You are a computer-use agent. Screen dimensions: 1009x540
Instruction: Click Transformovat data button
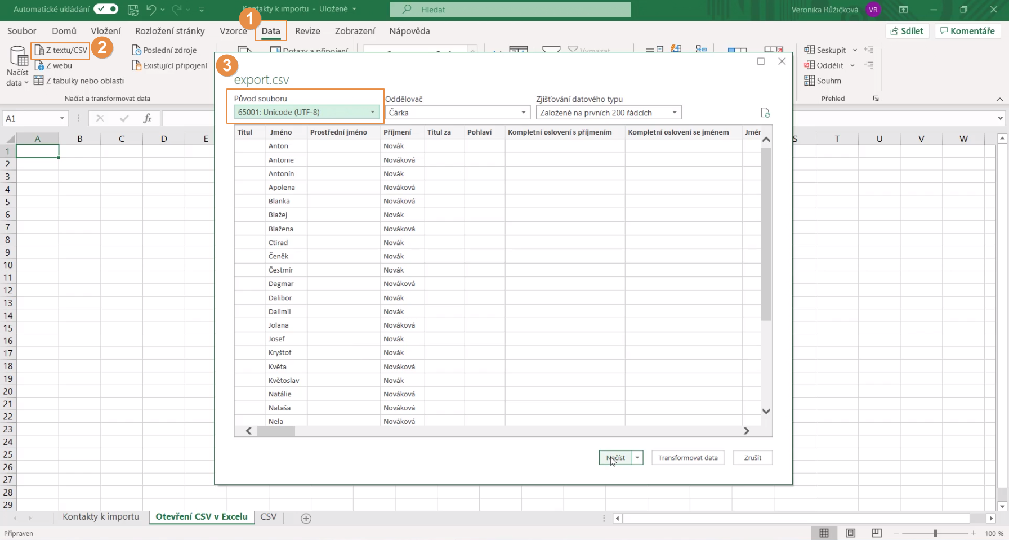tap(688, 458)
